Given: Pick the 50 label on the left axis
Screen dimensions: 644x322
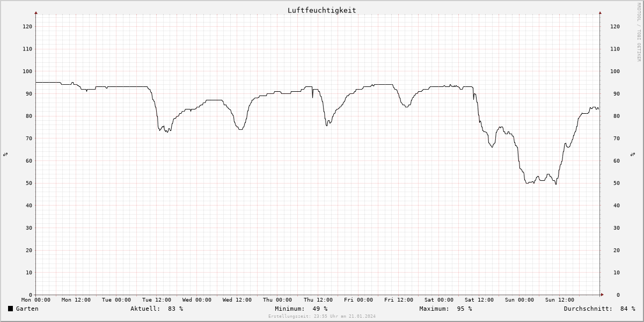Looking at the screenshot, I should click(30, 183).
